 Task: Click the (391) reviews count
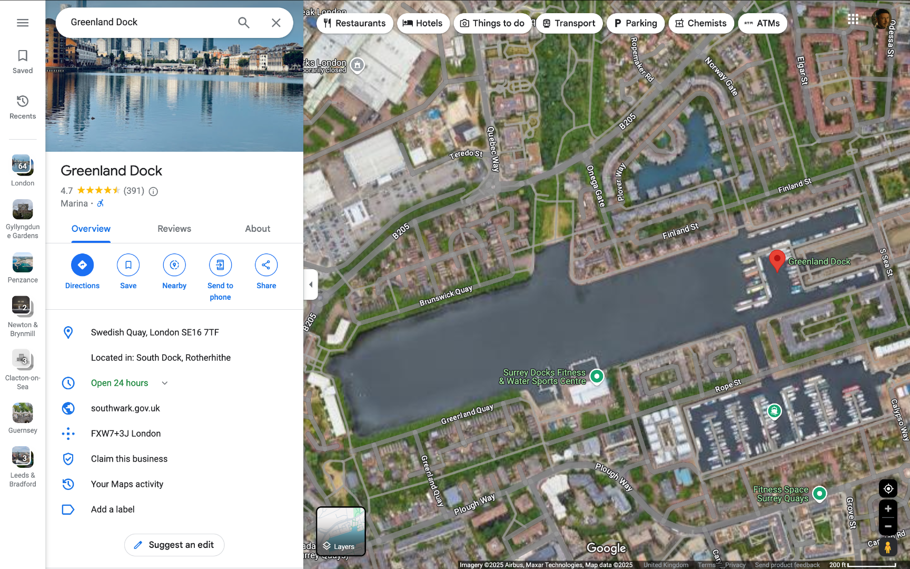(x=134, y=191)
